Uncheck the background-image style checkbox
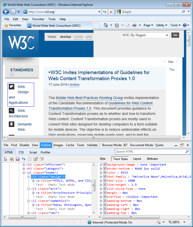Viewport: 193px width, 227px height. click(105, 165)
